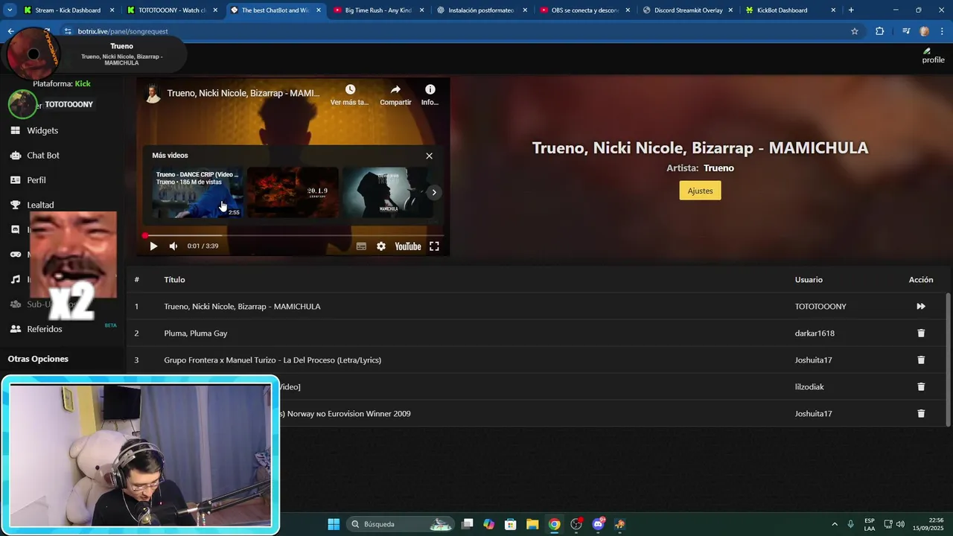Show next suggested videos arrow
Screen dimensions: 953x536
pyautogui.click(x=434, y=193)
